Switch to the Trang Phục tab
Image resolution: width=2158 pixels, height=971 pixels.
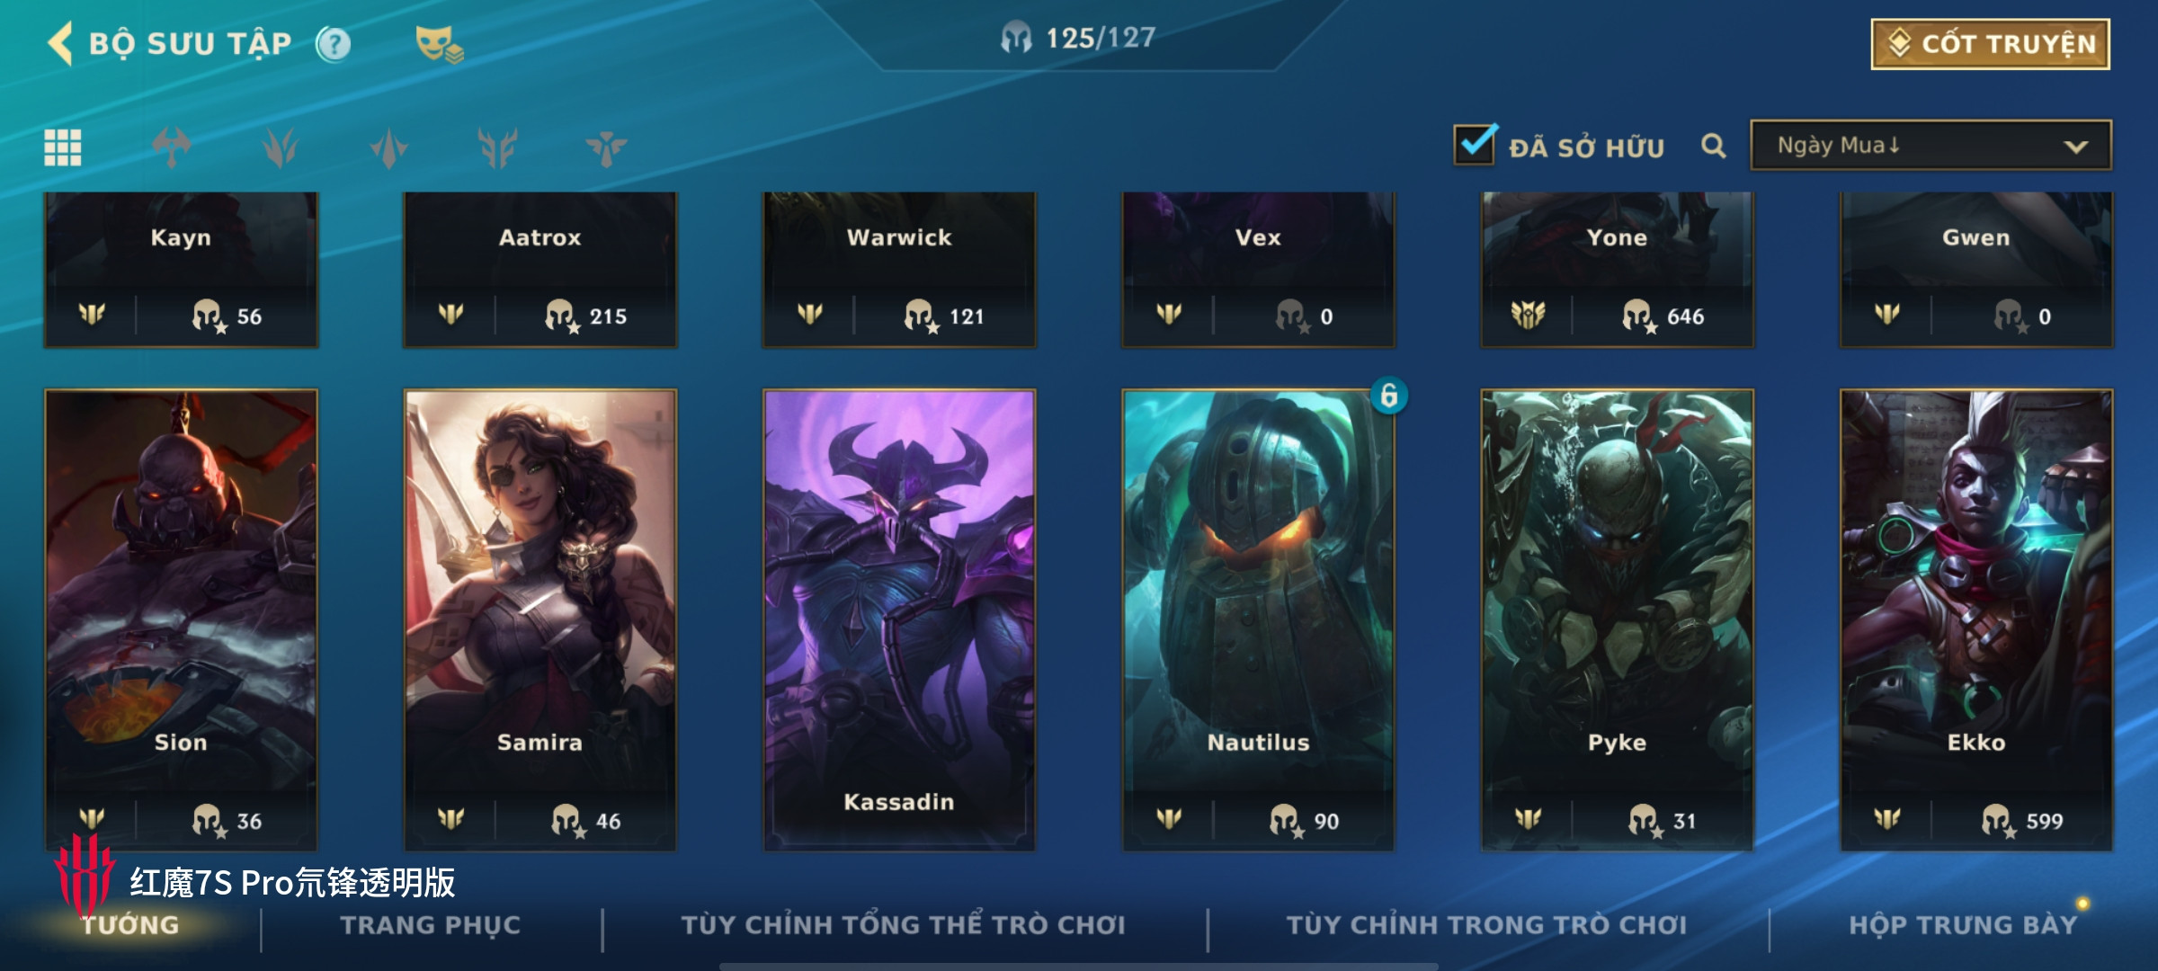[431, 925]
